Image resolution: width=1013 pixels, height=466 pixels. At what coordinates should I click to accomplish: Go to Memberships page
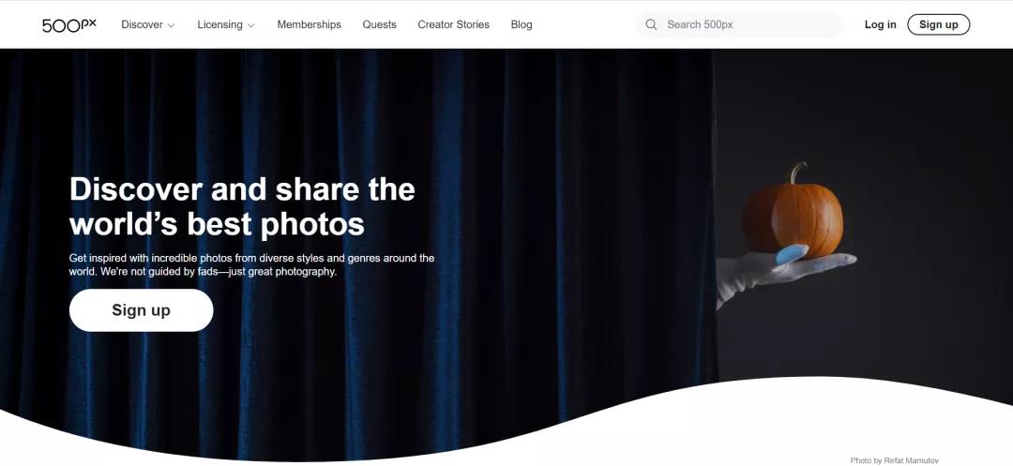[309, 24]
